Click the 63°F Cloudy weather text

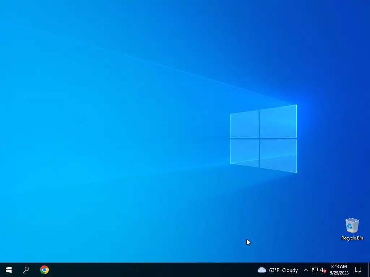pos(283,270)
